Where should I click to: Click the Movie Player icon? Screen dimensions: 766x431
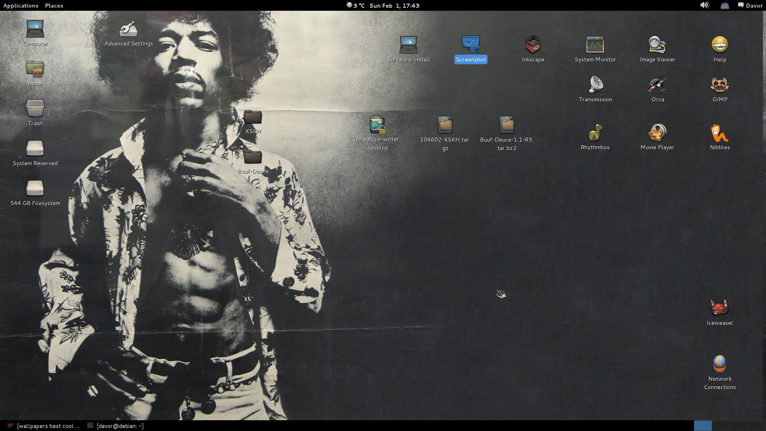click(657, 133)
